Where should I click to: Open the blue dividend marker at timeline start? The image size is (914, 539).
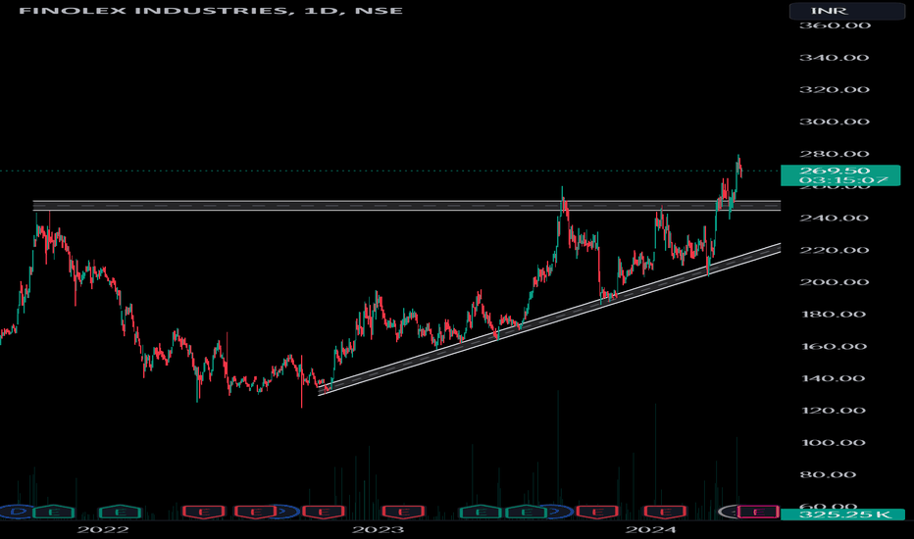[18, 513]
